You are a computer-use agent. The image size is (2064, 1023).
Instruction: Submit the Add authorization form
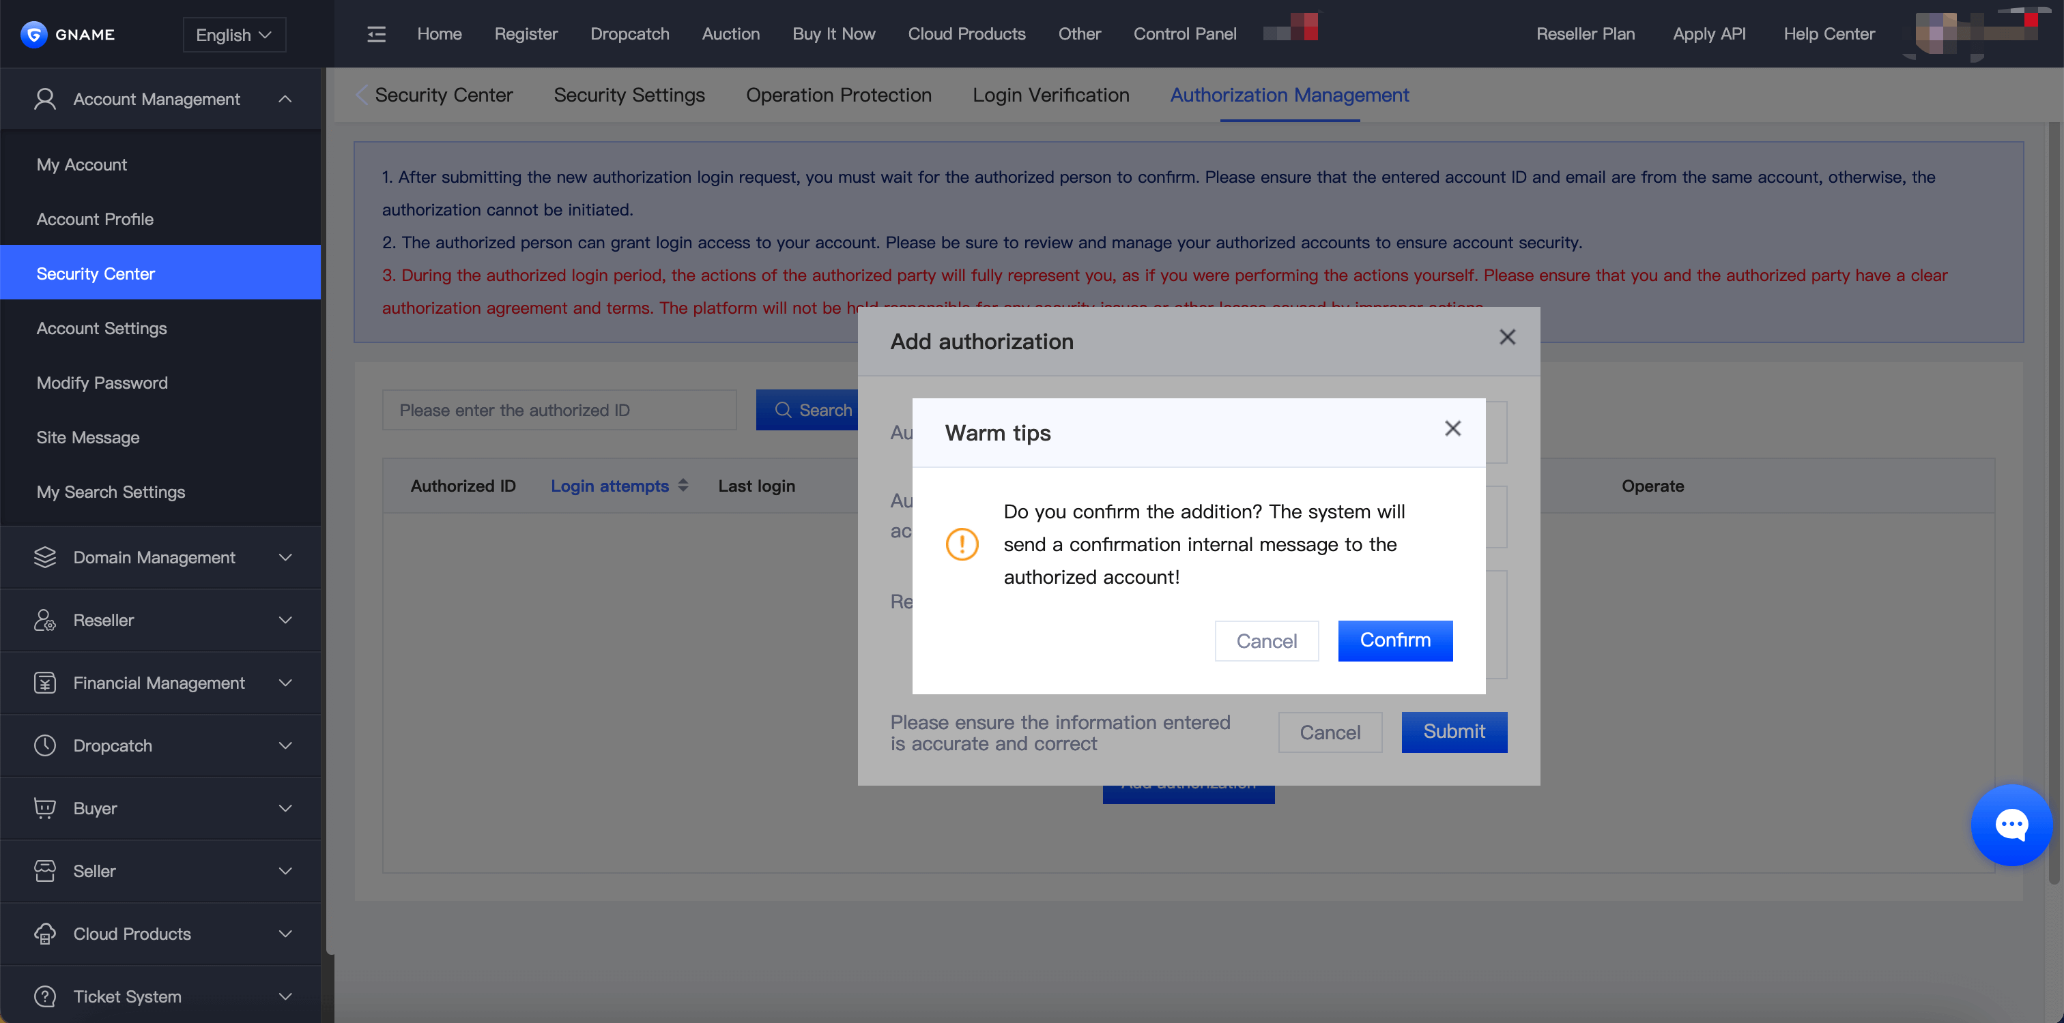1453,732
